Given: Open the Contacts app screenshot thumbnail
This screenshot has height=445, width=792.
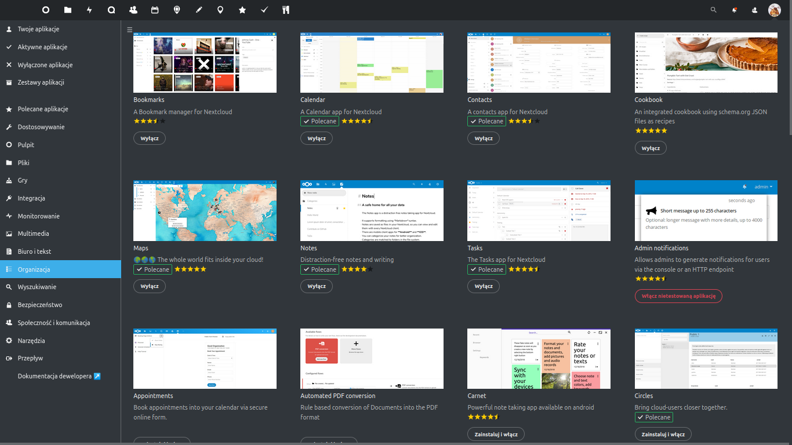Looking at the screenshot, I should click(539, 63).
